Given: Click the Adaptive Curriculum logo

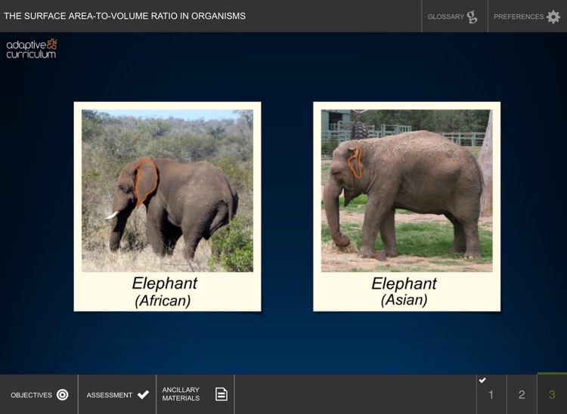Looking at the screenshot, I should click(x=32, y=49).
